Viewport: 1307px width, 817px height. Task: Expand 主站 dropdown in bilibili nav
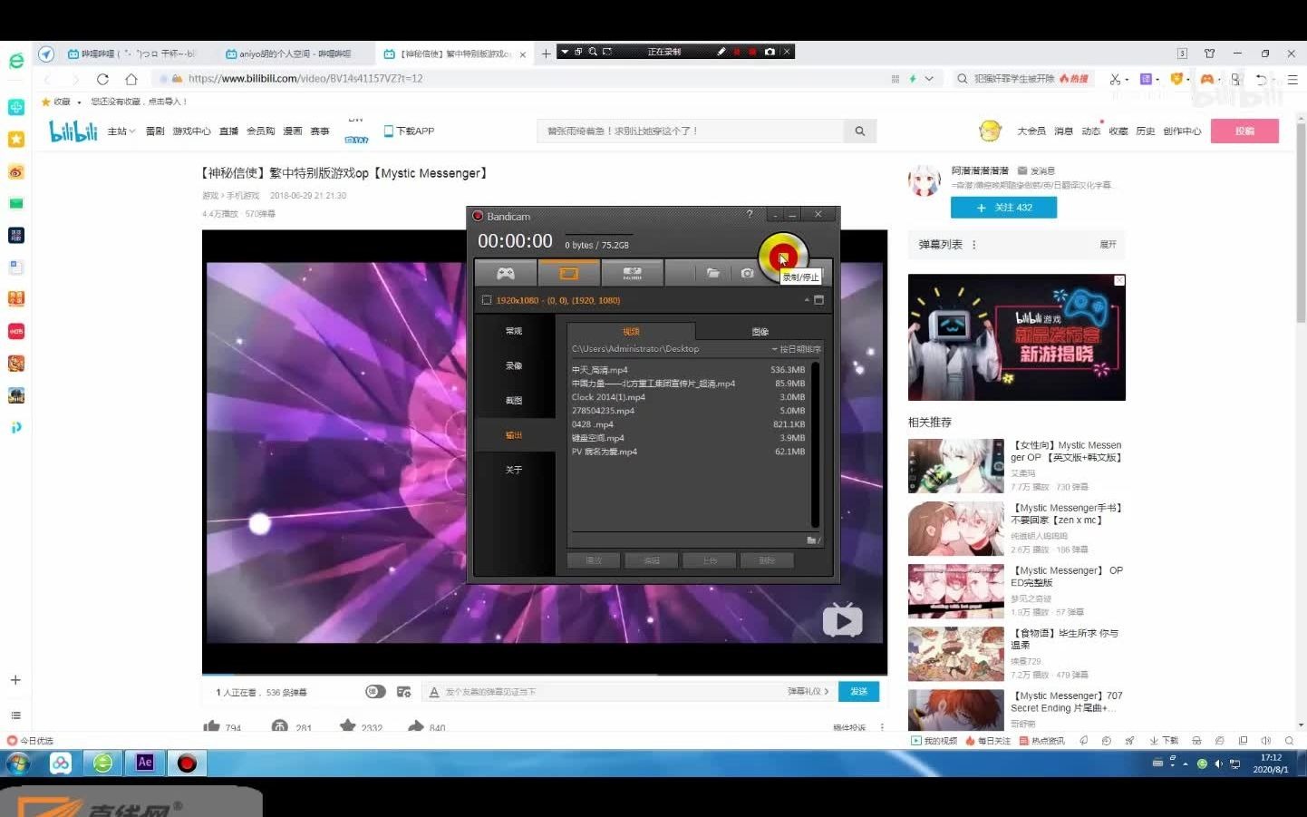121,131
